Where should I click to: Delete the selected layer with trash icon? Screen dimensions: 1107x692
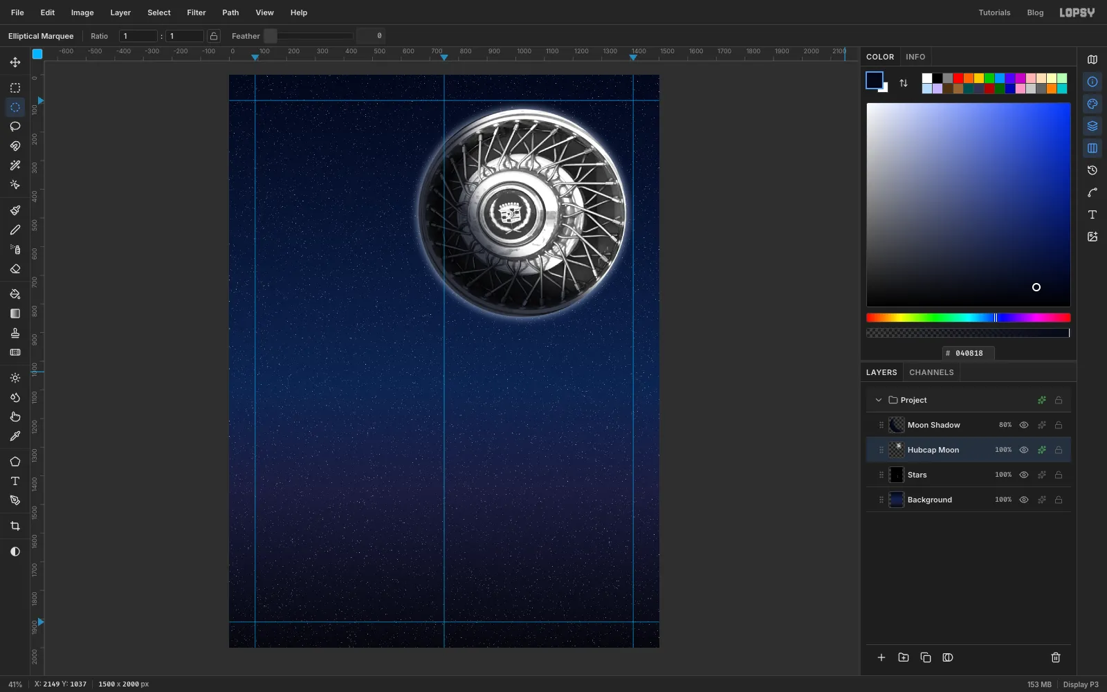point(1056,657)
